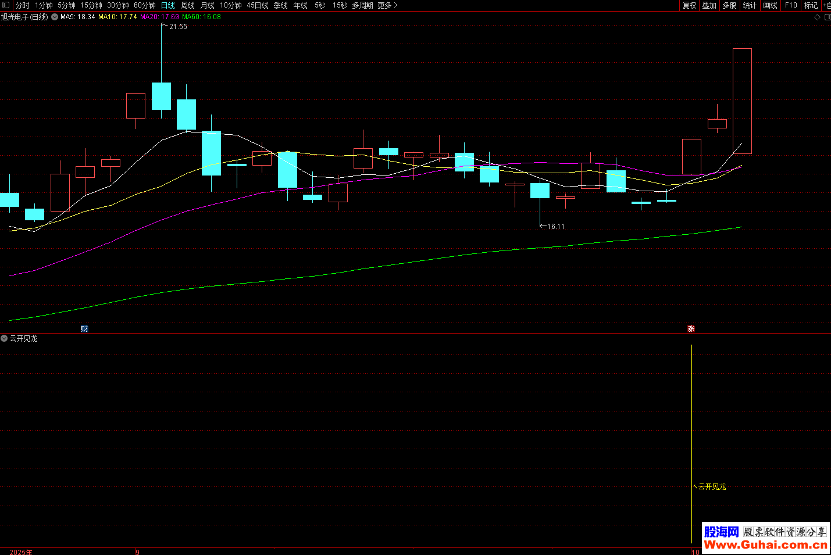The width and height of the screenshot is (831, 555).
Task: Click the red 涨 marker on the chart
Action: coord(691,329)
